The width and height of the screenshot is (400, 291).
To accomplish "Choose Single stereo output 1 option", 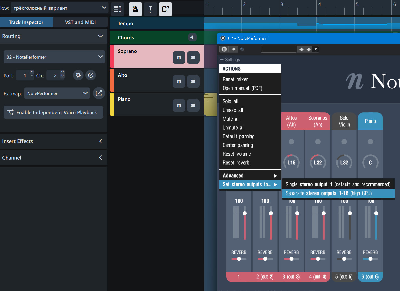I will [339, 184].
